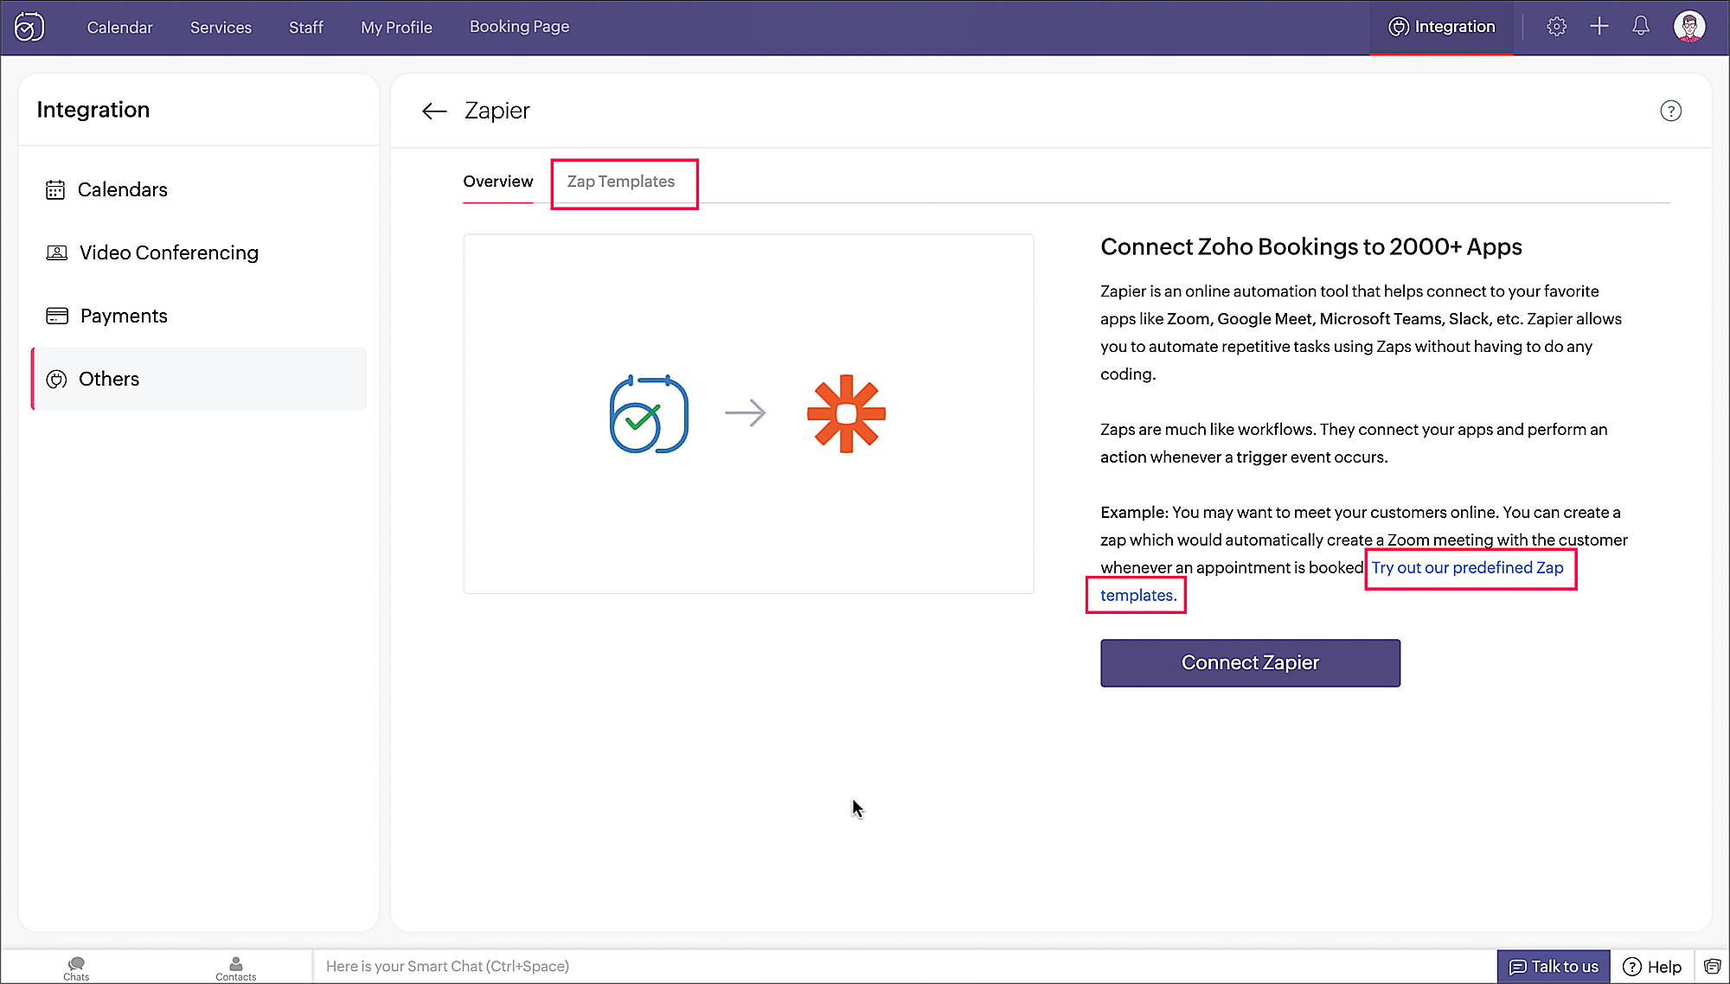Open the settings gear icon
This screenshot has height=984, width=1730.
click(1556, 27)
